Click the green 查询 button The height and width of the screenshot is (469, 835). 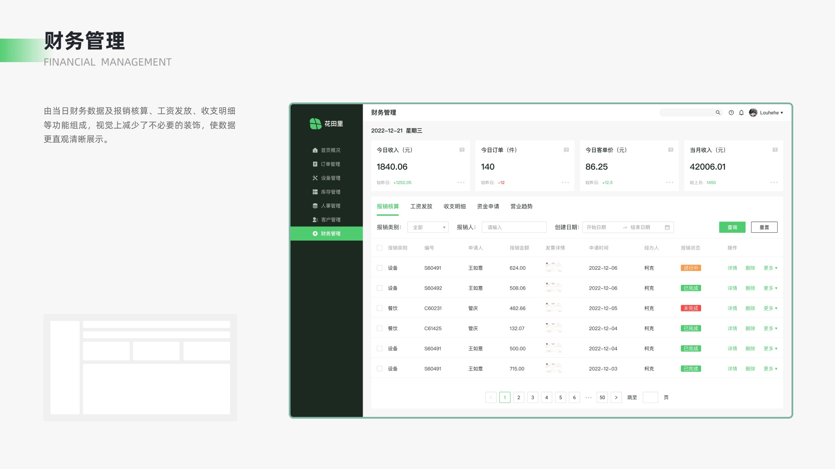tap(732, 228)
